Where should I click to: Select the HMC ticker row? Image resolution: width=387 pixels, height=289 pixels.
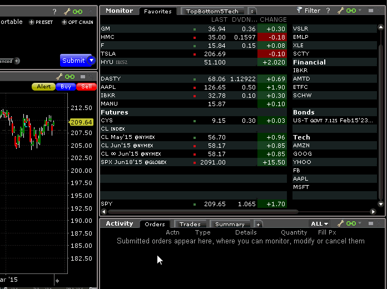[x=193, y=37]
